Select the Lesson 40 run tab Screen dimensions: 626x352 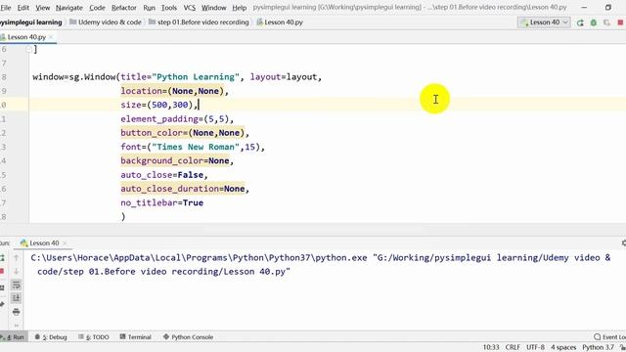click(44, 243)
